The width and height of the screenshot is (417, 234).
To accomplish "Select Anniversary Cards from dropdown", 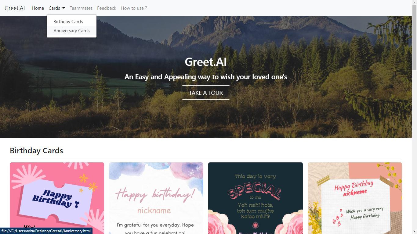I will click(x=71, y=31).
